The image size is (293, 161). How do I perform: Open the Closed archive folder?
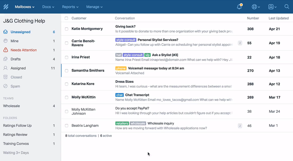click(16, 77)
